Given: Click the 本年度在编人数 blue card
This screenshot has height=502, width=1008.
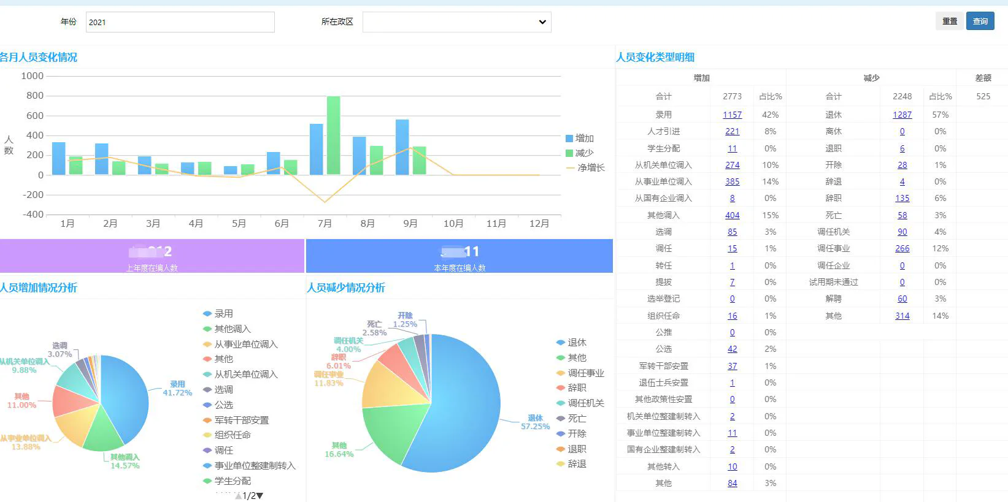Looking at the screenshot, I should click(x=460, y=256).
